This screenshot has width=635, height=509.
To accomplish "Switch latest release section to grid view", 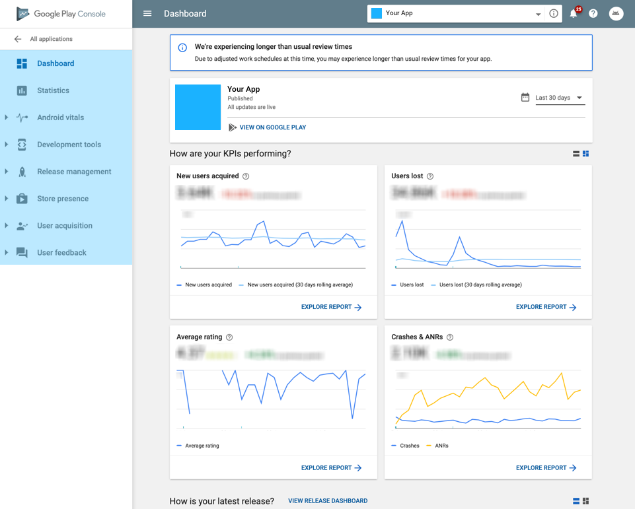I will (x=585, y=501).
